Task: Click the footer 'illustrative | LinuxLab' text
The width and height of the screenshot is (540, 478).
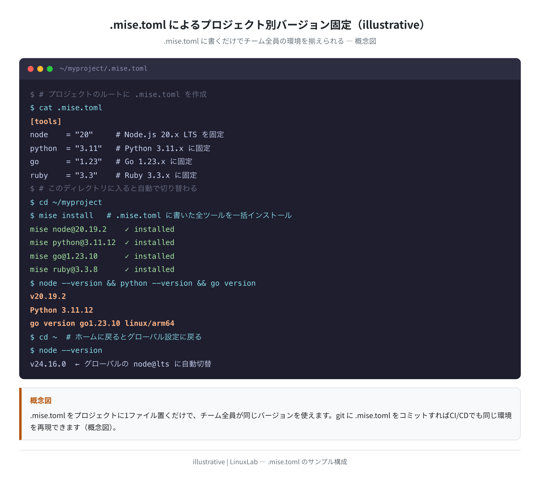Action: pos(270,462)
